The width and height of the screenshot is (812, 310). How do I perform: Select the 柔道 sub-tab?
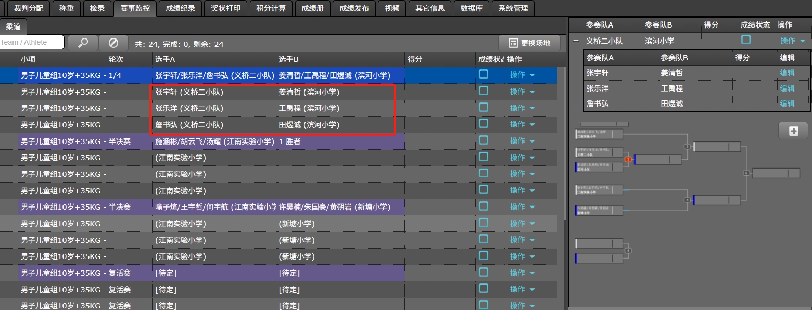pyautogui.click(x=14, y=26)
